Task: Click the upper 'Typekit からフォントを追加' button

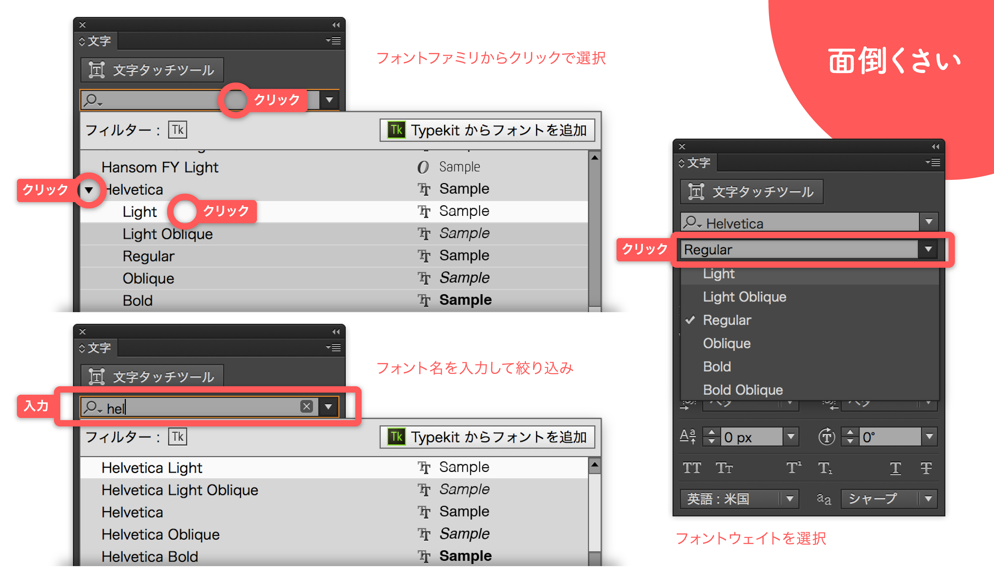Action: click(x=487, y=130)
